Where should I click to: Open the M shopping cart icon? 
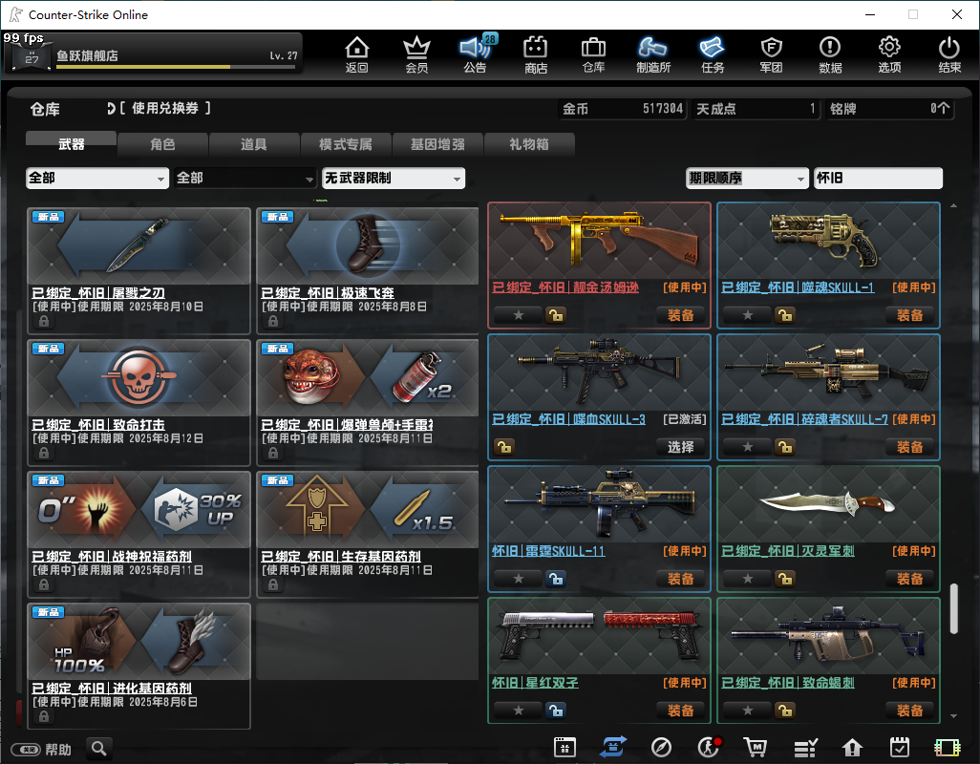pyautogui.click(x=755, y=747)
